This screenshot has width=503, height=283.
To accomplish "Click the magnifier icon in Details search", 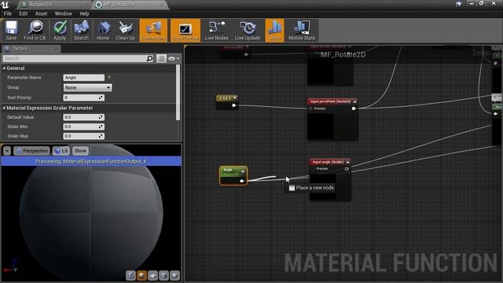I will coord(149,58).
